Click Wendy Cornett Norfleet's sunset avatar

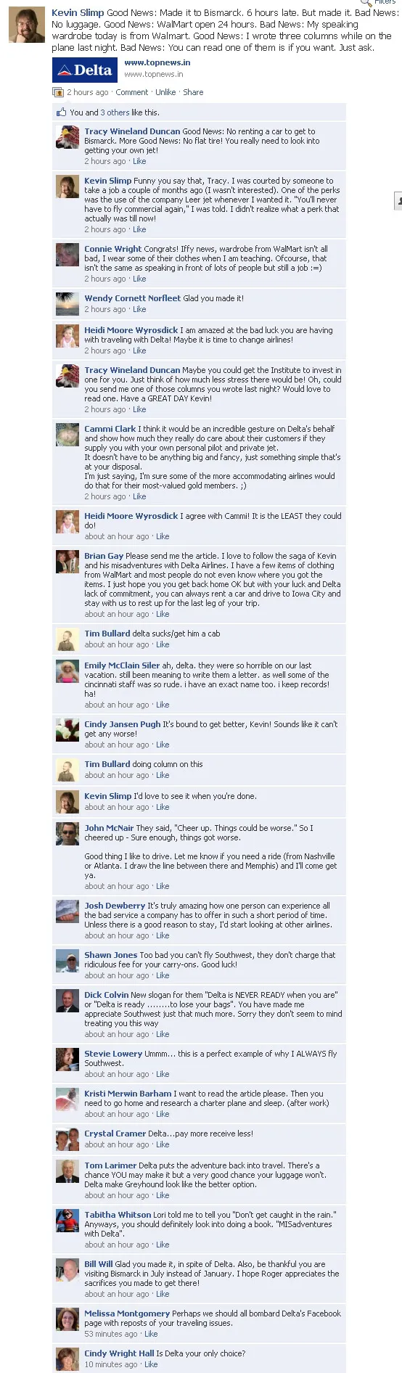[67, 304]
